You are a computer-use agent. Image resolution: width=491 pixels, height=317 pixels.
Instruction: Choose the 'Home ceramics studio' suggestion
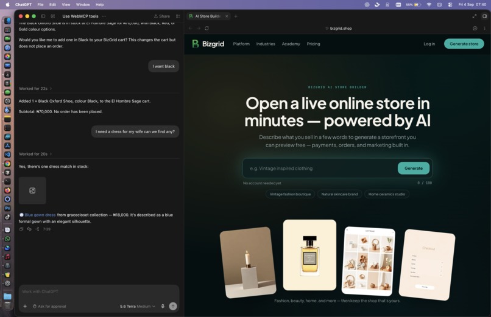click(x=387, y=194)
